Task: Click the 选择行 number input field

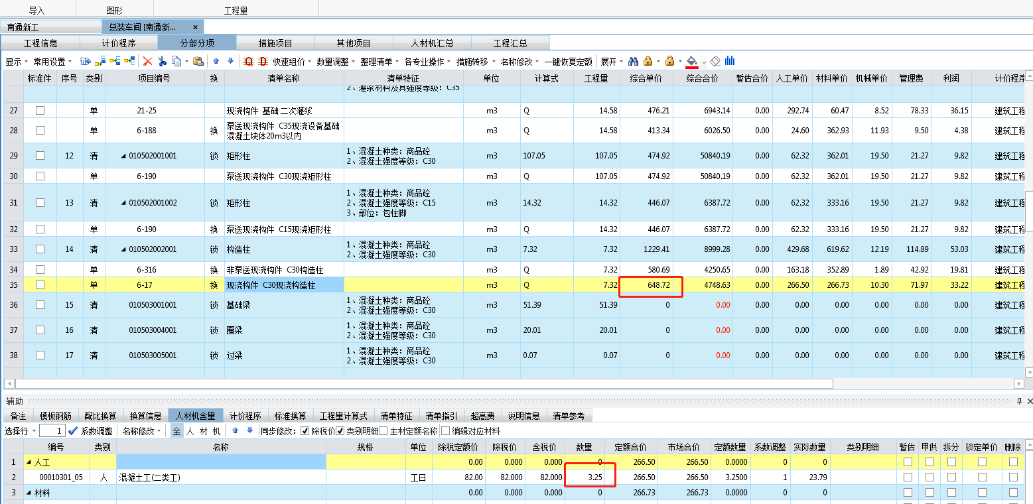Action: (52, 431)
